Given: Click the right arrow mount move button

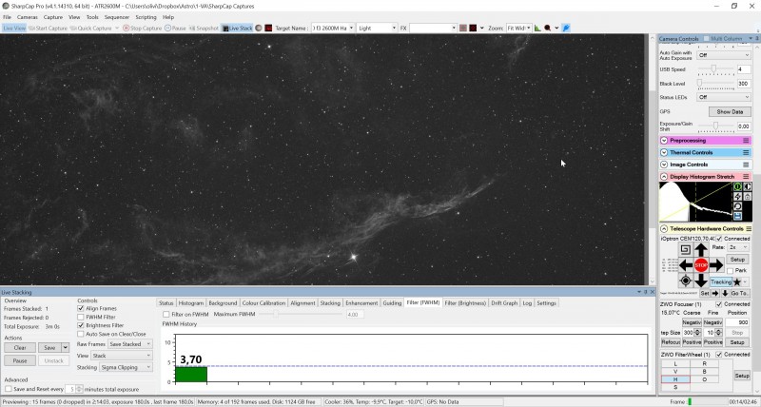Looking at the screenshot, I should (x=716, y=265).
